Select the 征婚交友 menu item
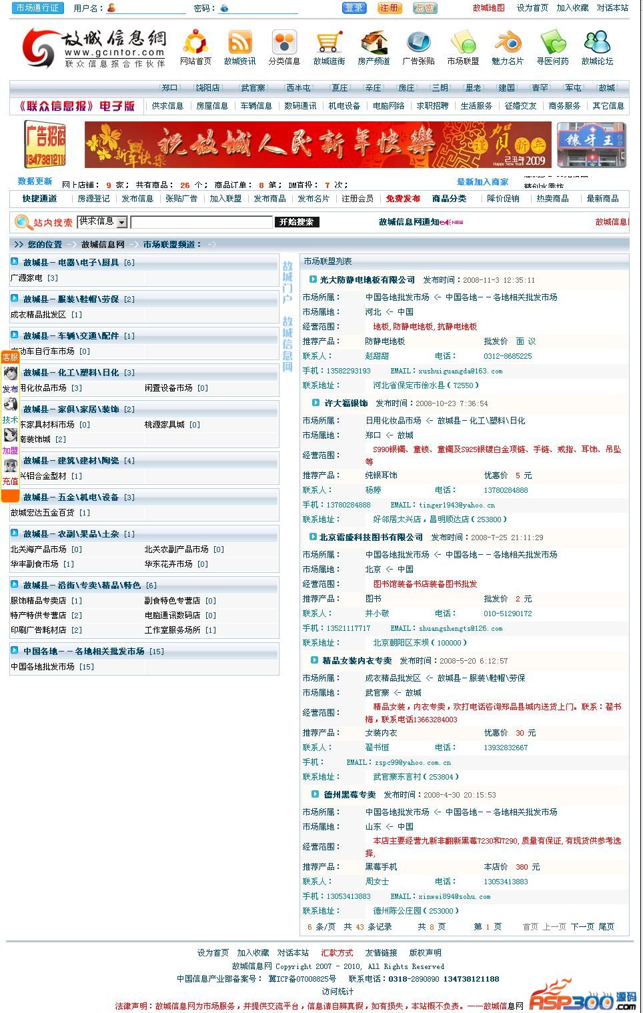The height and width of the screenshot is (1013, 643). coord(520,105)
